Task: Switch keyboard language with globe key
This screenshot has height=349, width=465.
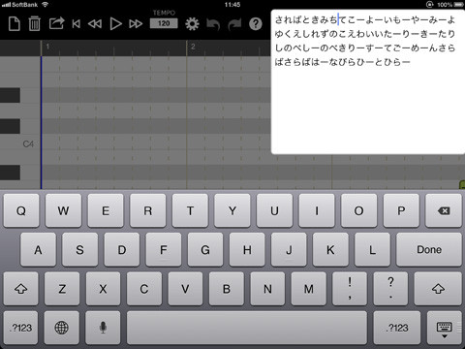Action: tap(62, 328)
